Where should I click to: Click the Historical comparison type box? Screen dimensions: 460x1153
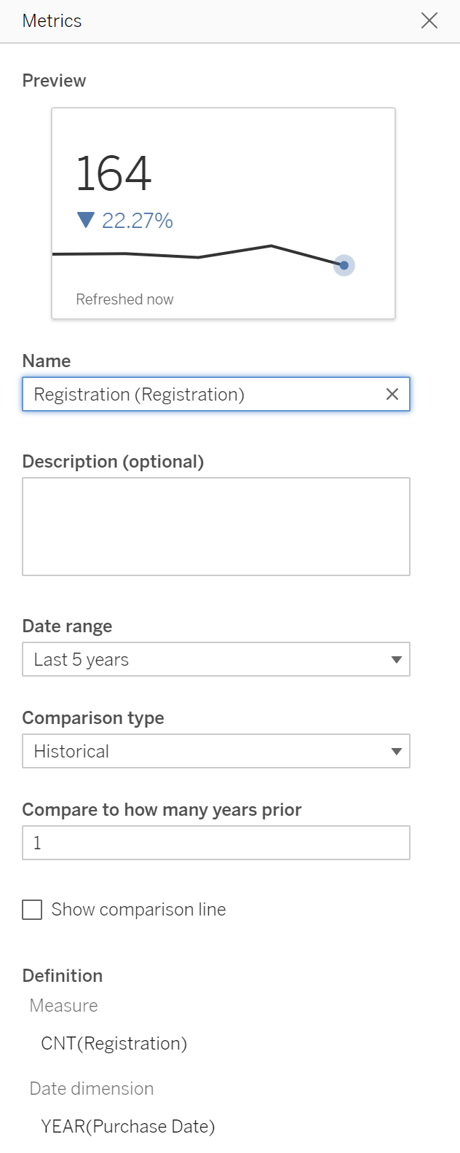click(x=216, y=752)
